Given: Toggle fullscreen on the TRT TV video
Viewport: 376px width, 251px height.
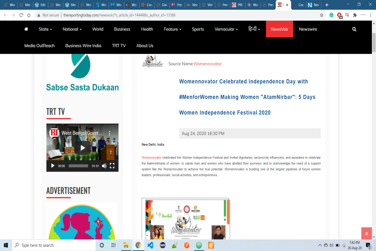Looking at the screenshot, I should point(112,166).
